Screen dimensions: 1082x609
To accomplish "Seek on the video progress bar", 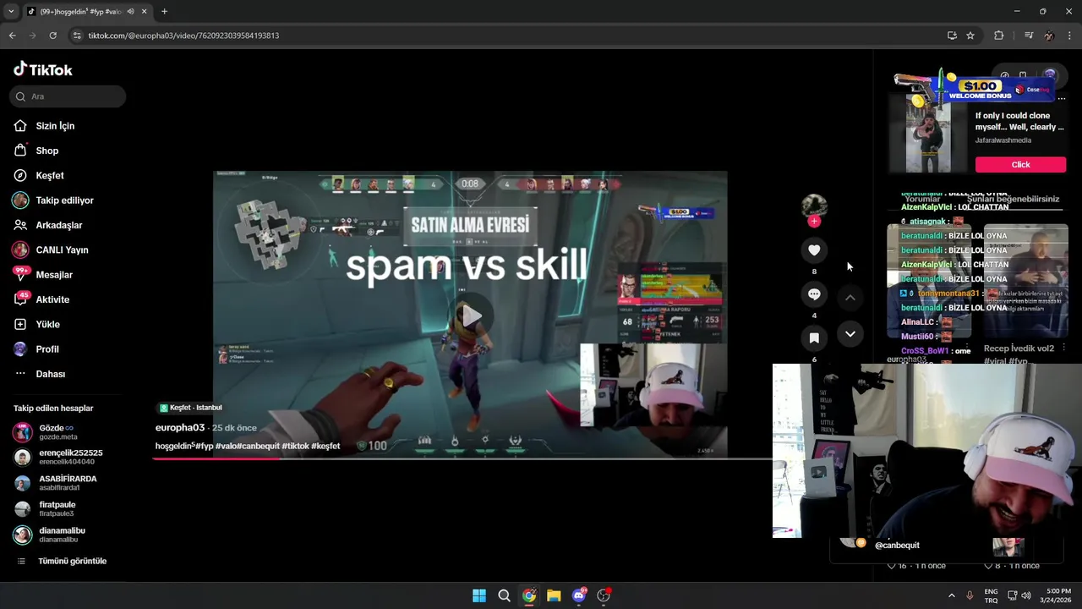I will (463, 458).
